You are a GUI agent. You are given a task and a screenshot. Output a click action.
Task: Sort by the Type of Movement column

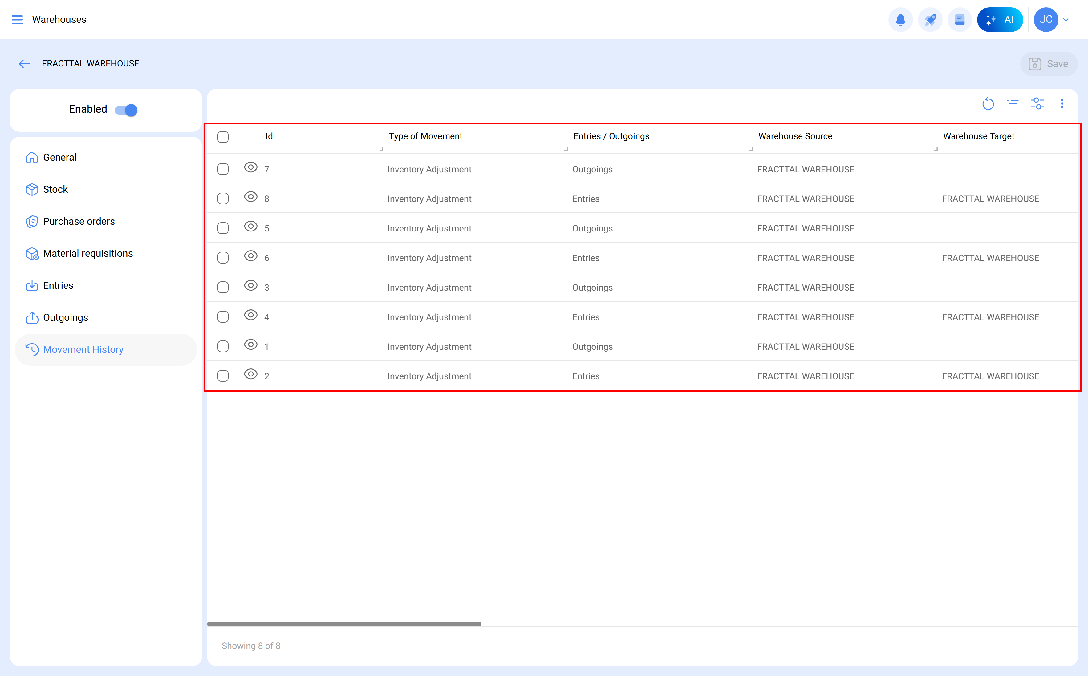click(425, 136)
